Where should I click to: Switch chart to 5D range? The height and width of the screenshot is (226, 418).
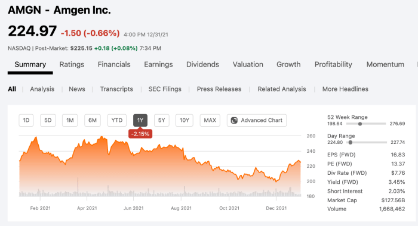pyautogui.click(x=48, y=120)
